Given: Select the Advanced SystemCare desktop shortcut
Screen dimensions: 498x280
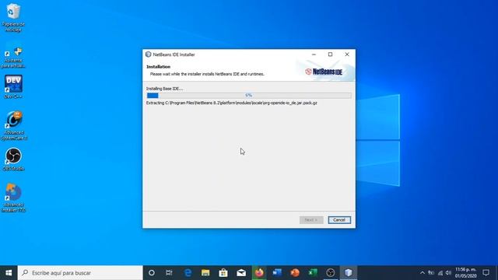Looking at the screenshot, I should tap(14, 126).
